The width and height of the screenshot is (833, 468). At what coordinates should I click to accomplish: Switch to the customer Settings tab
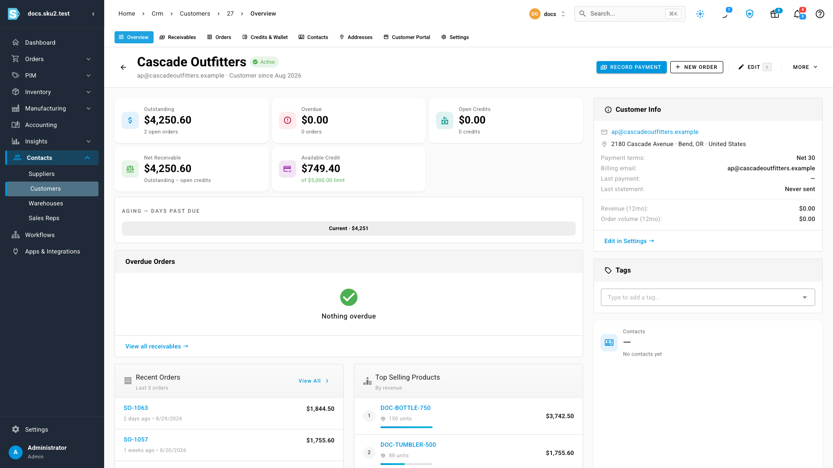455,37
